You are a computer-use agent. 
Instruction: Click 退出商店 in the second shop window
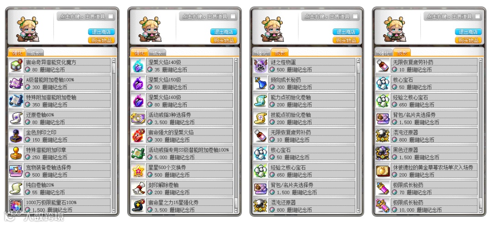point(224,32)
